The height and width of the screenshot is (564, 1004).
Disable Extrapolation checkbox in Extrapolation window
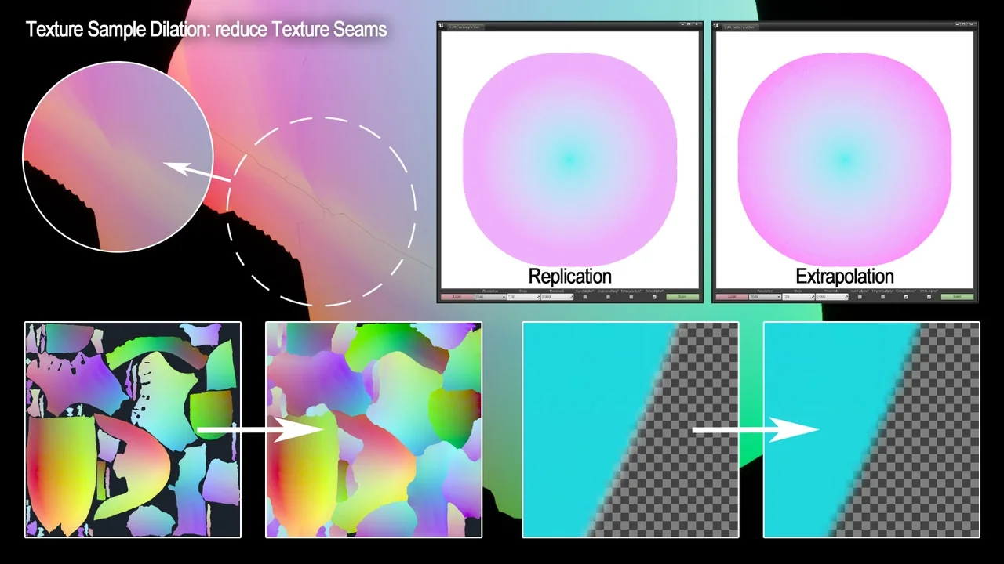coord(906,297)
